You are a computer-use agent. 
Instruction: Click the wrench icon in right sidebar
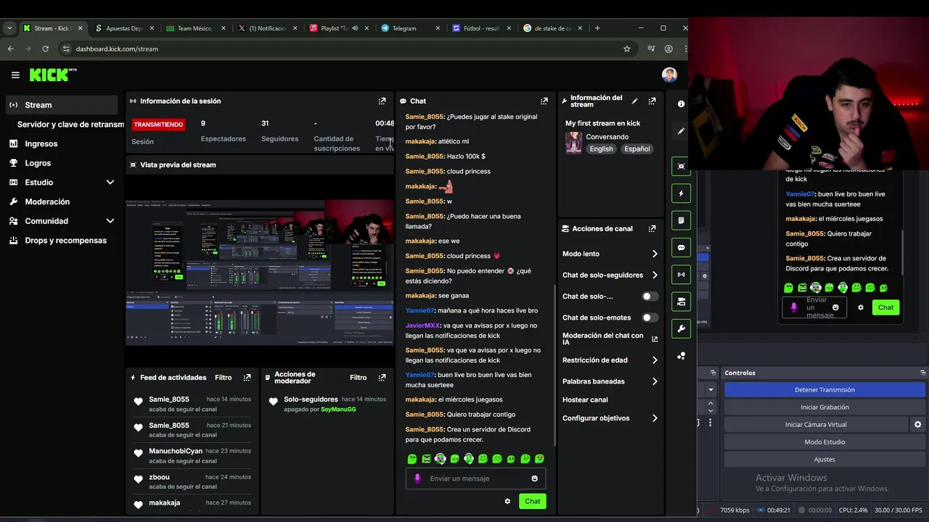click(x=681, y=328)
